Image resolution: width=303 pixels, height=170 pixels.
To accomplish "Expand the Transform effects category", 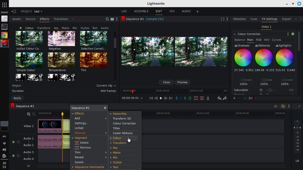I will pos(111,143).
